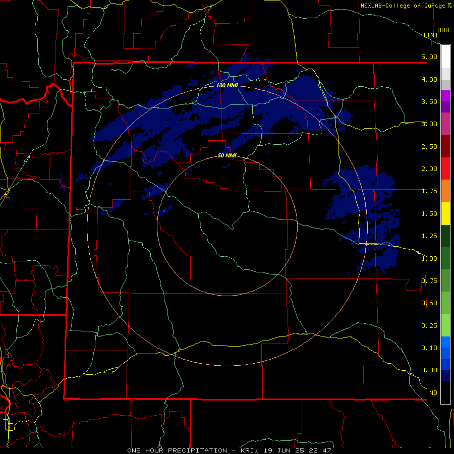This screenshot has height=454, width=454.
Task: Click the 1.75 legend value
Action: pyautogui.click(x=429, y=191)
